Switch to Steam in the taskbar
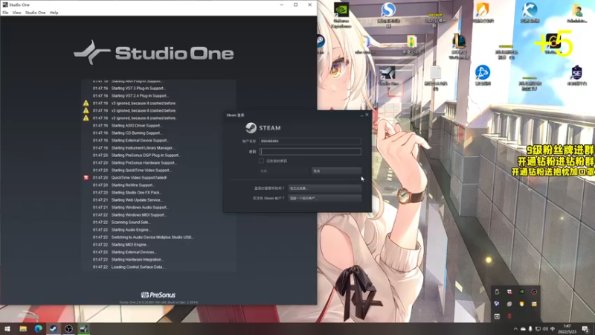This screenshot has width=595, height=335. pos(54,329)
